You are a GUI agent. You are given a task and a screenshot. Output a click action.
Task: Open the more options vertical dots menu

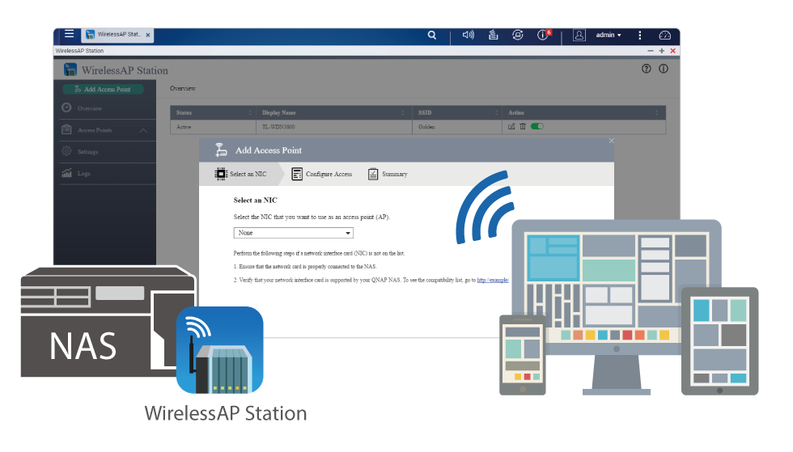(640, 36)
